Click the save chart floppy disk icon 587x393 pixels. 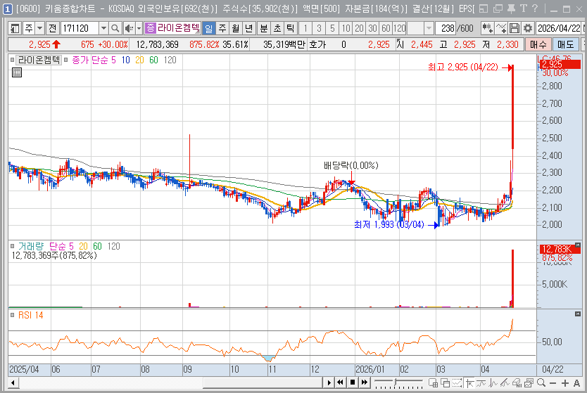515,28
